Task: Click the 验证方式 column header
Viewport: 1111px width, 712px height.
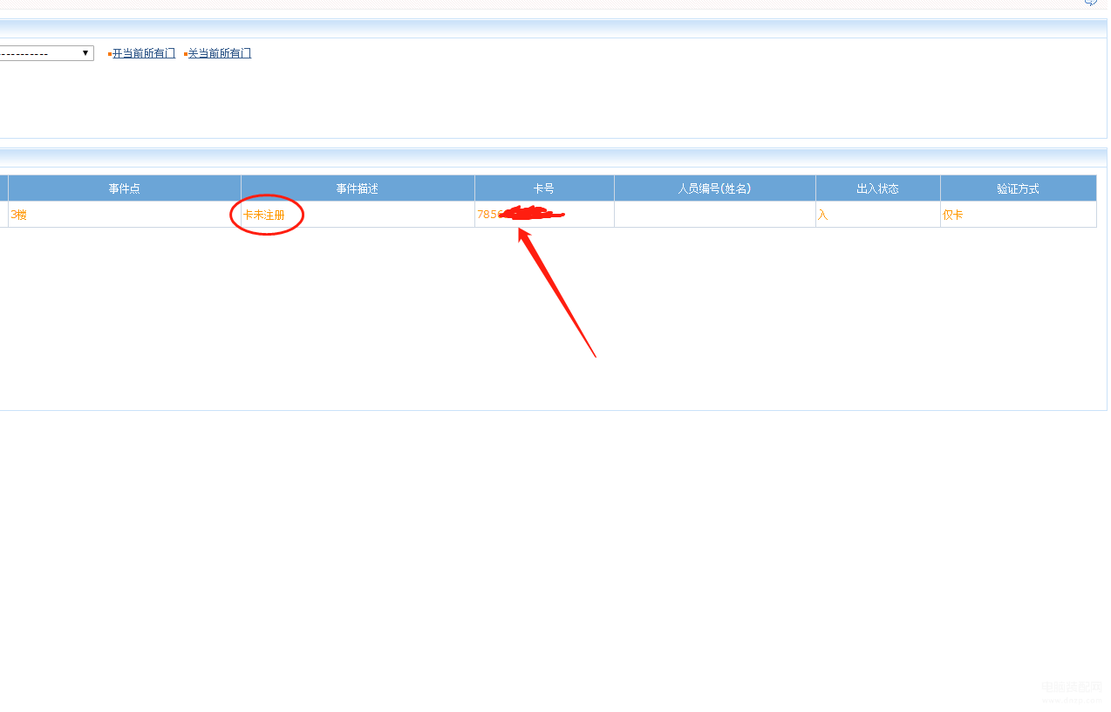Action: [x=1019, y=188]
